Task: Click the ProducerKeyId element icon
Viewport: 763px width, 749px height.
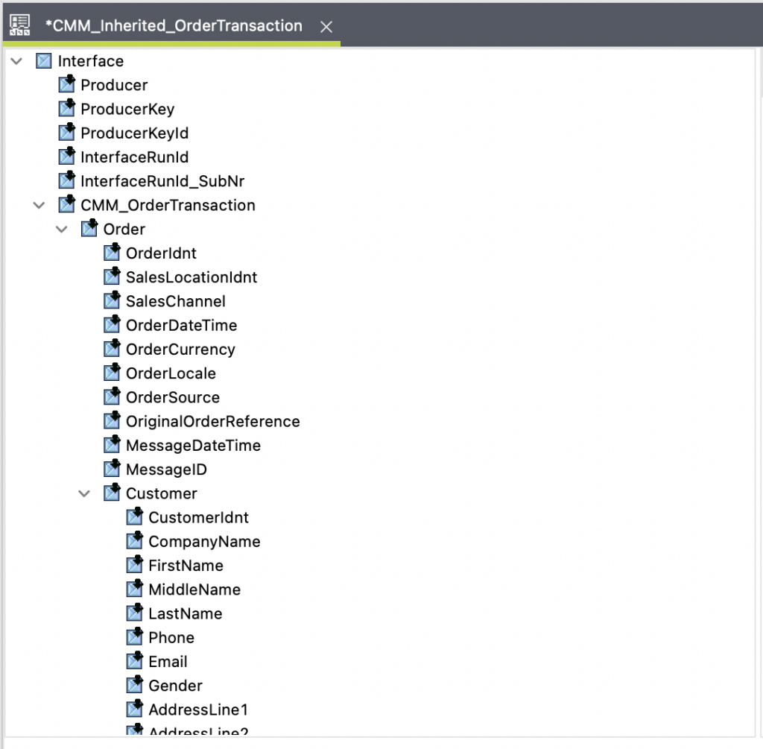Action: [x=66, y=131]
